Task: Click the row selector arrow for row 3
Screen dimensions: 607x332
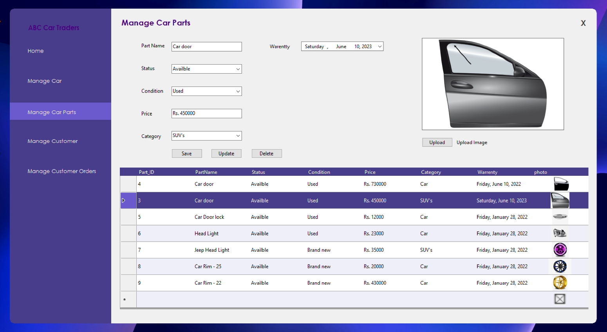Action: [128, 200]
